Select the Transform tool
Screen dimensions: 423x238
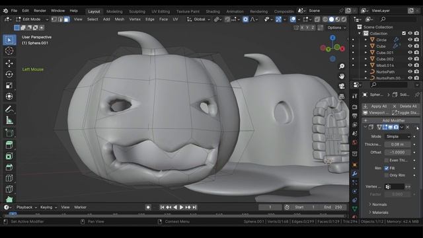click(x=9, y=97)
